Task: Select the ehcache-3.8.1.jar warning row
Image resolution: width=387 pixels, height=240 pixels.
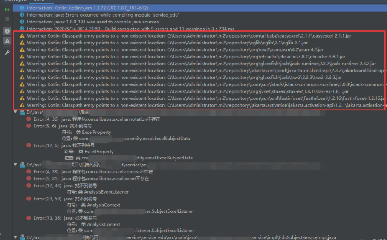Action: tap(199, 57)
